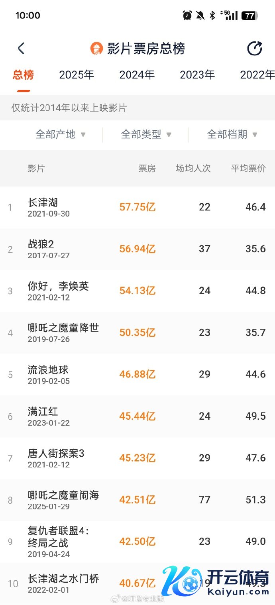Open the 全部类型 genre dropdown
Viewport: 275px width, 605px height.
pyautogui.click(x=146, y=135)
